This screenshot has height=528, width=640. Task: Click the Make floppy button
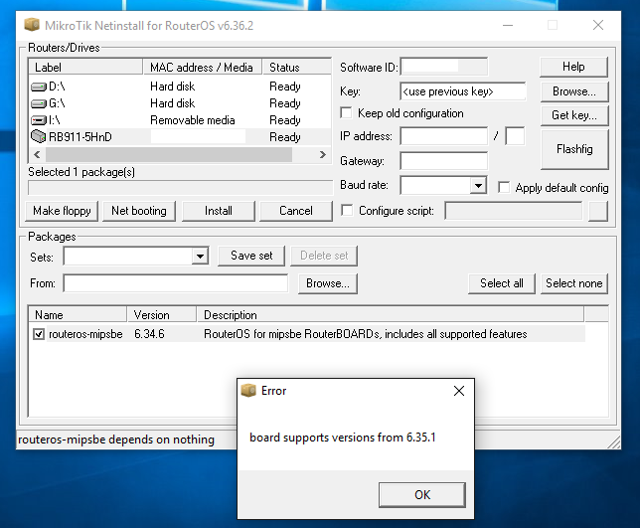pyautogui.click(x=62, y=211)
